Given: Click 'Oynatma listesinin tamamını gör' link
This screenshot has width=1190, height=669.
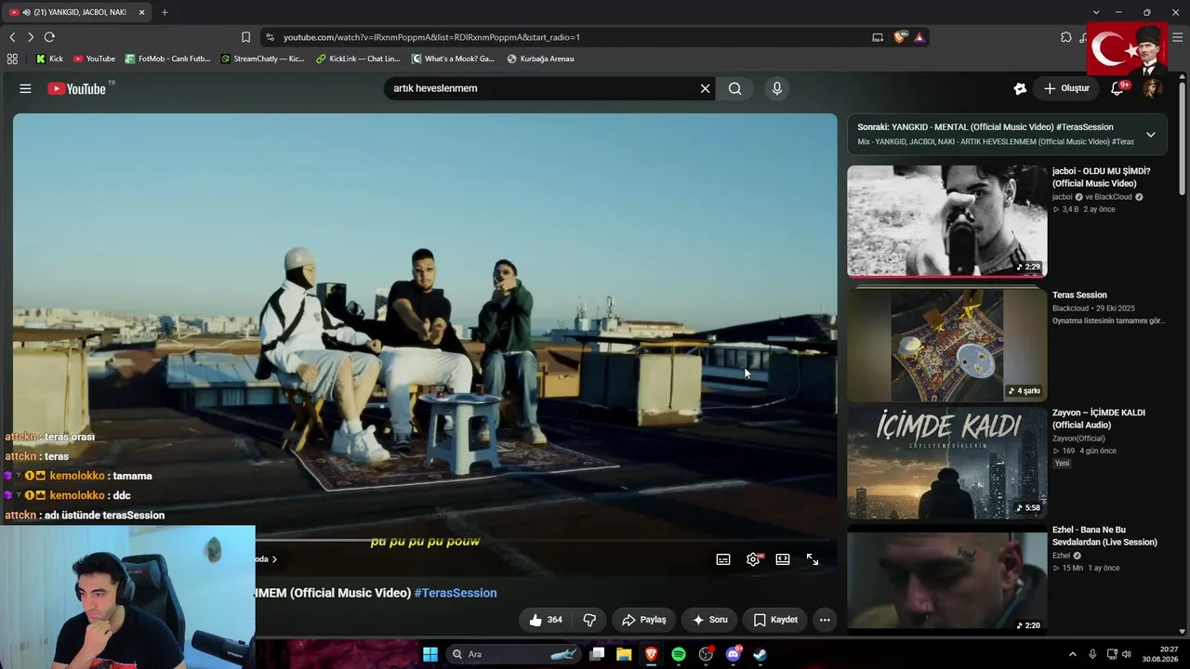Looking at the screenshot, I should pyautogui.click(x=1108, y=321).
